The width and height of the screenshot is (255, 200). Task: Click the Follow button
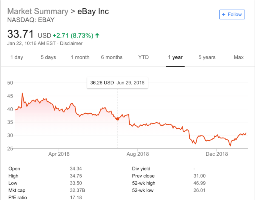[x=232, y=15]
